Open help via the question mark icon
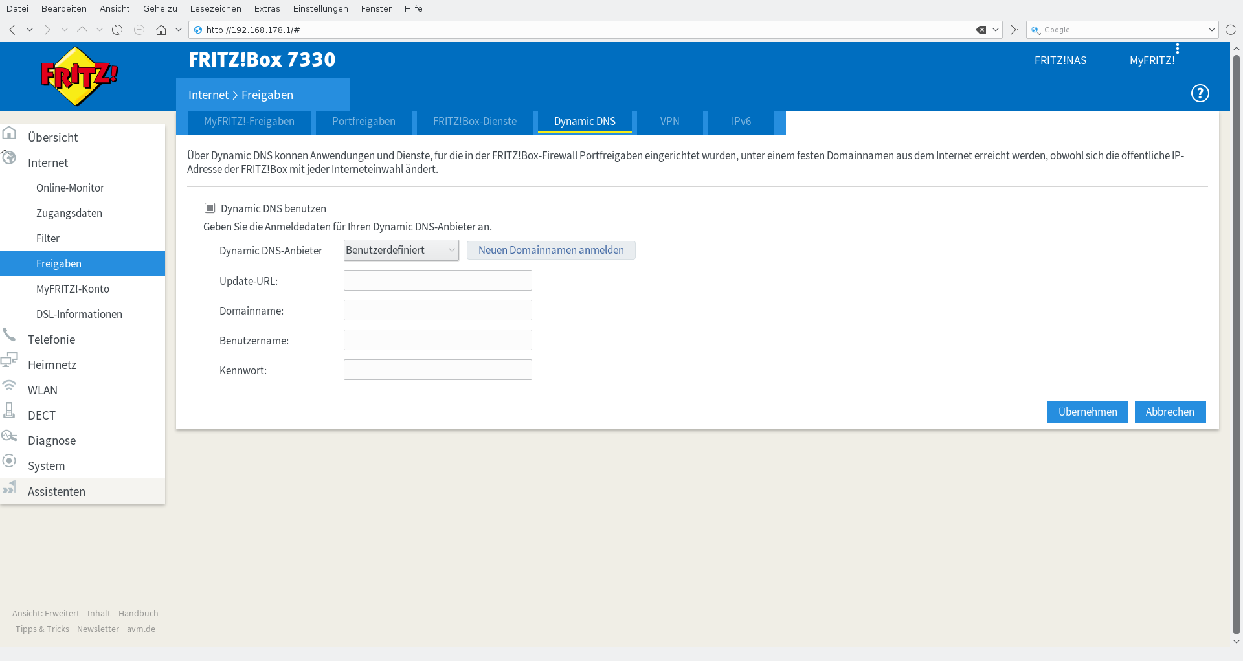The image size is (1243, 661). pos(1200,93)
